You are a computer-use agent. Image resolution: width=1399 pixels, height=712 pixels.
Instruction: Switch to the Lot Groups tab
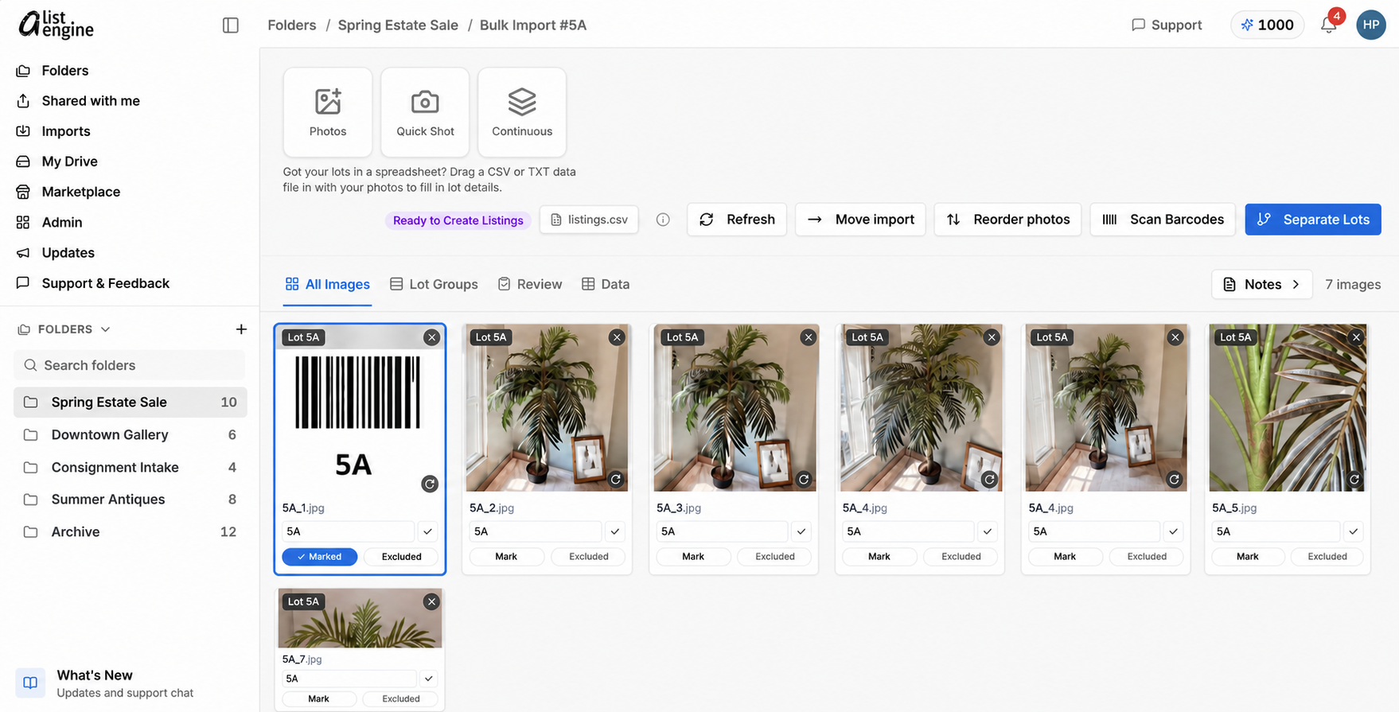(x=434, y=284)
